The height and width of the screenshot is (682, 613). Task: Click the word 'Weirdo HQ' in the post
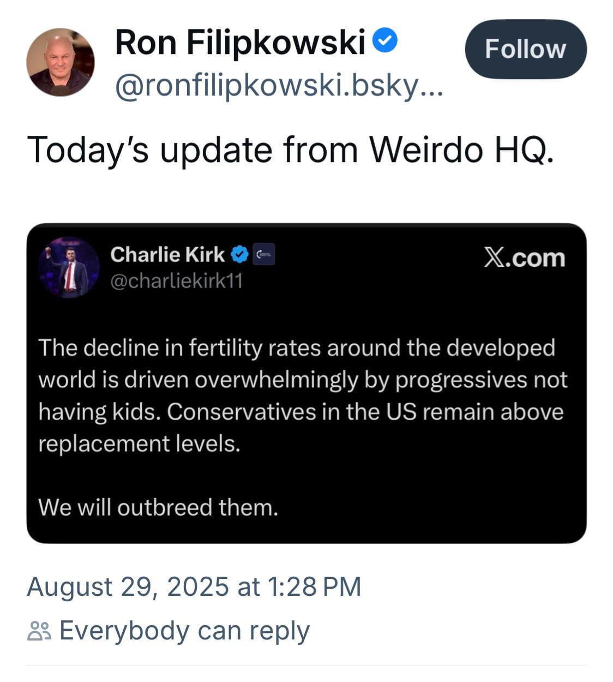(462, 149)
